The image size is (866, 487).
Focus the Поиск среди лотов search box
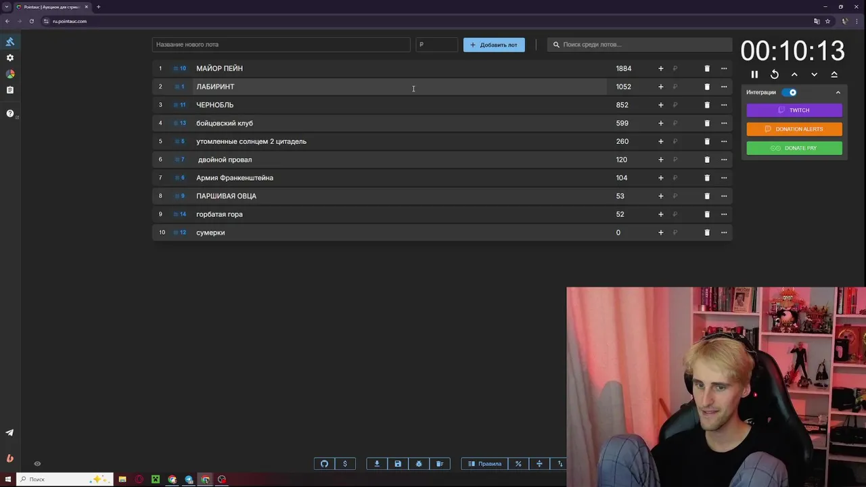(639, 45)
